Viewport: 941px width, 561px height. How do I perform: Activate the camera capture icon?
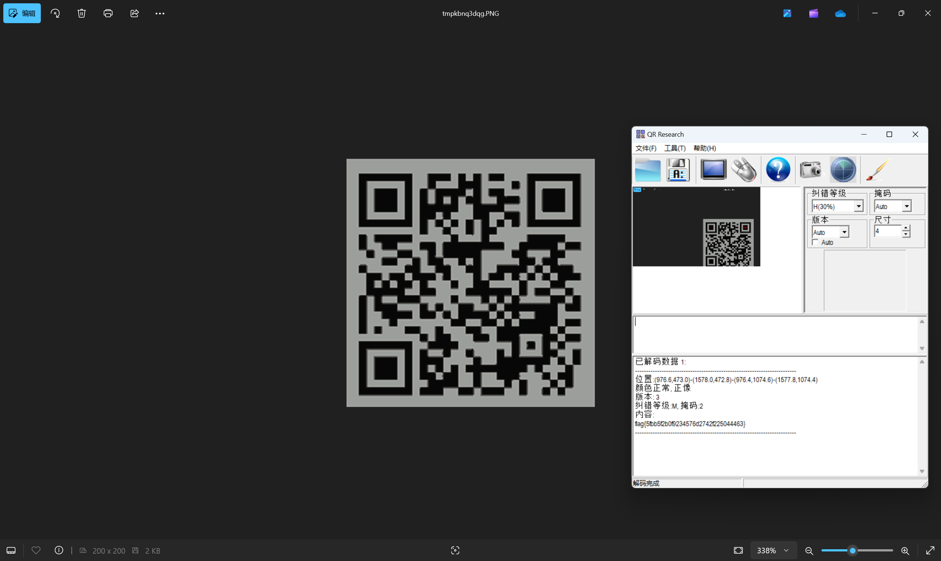click(811, 169)
